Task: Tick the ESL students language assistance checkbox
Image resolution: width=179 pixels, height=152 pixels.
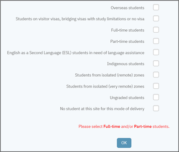Action: click(156, 52)
